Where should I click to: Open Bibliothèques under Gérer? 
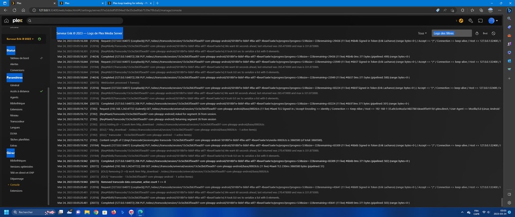tap(18, 161)
